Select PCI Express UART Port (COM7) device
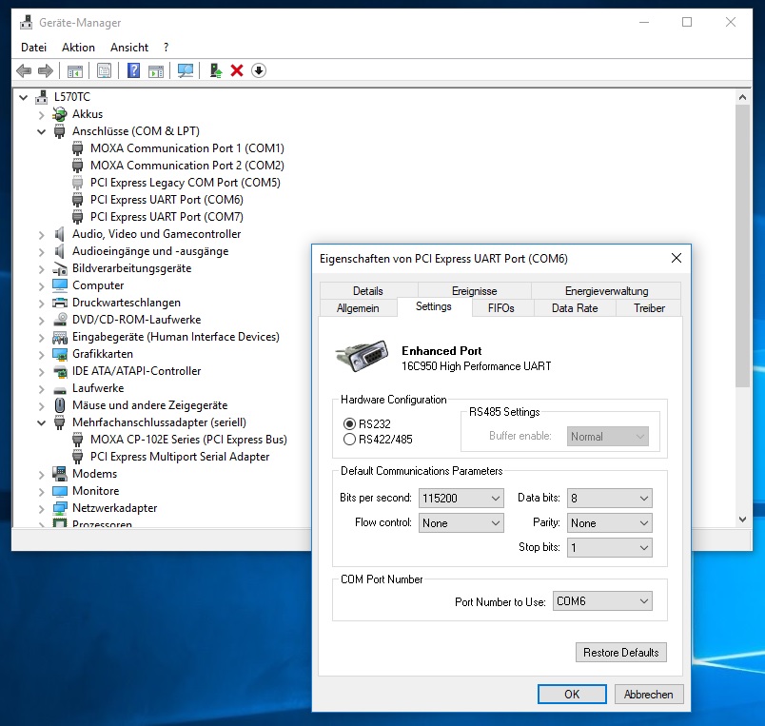 [166, 217]
